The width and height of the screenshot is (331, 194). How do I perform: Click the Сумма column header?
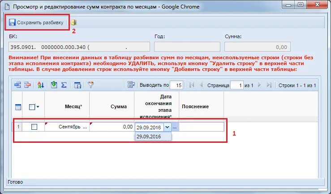pyautogui.click(x=112, y=106)
